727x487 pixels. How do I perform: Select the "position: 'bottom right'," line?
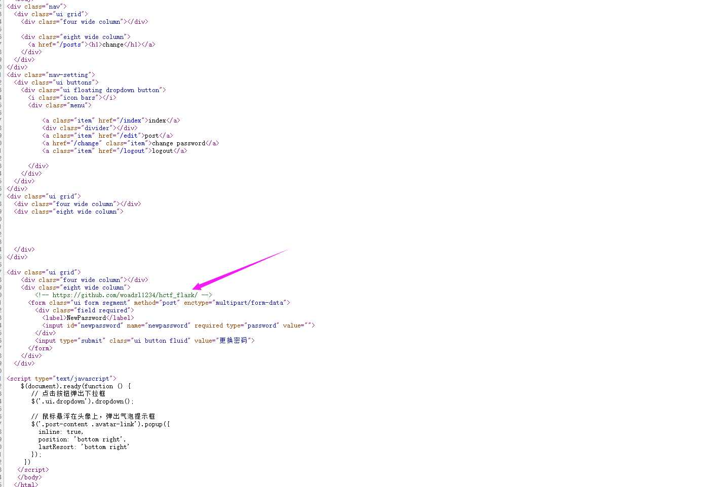point(82,439)
